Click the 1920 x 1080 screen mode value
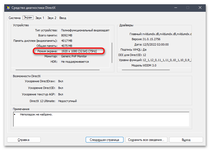Viewport: 210px width, 150px height. 79,51
